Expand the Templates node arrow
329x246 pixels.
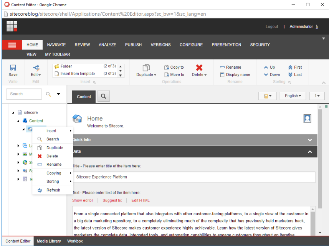18,179
